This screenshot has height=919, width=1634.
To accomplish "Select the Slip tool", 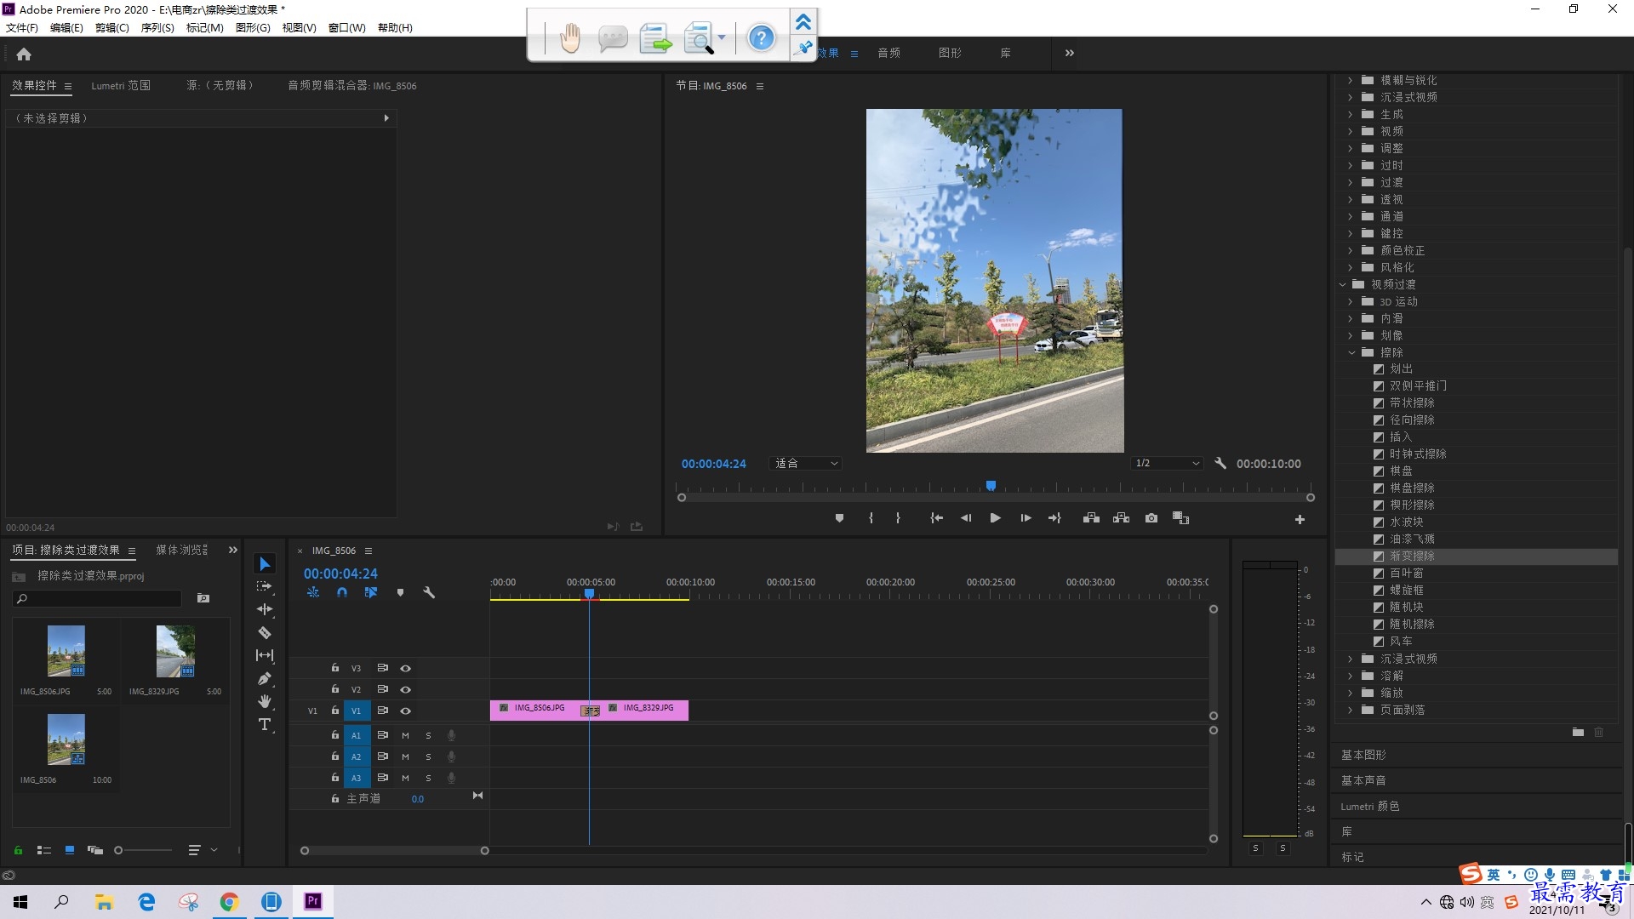I will click(x=265, y=655).
